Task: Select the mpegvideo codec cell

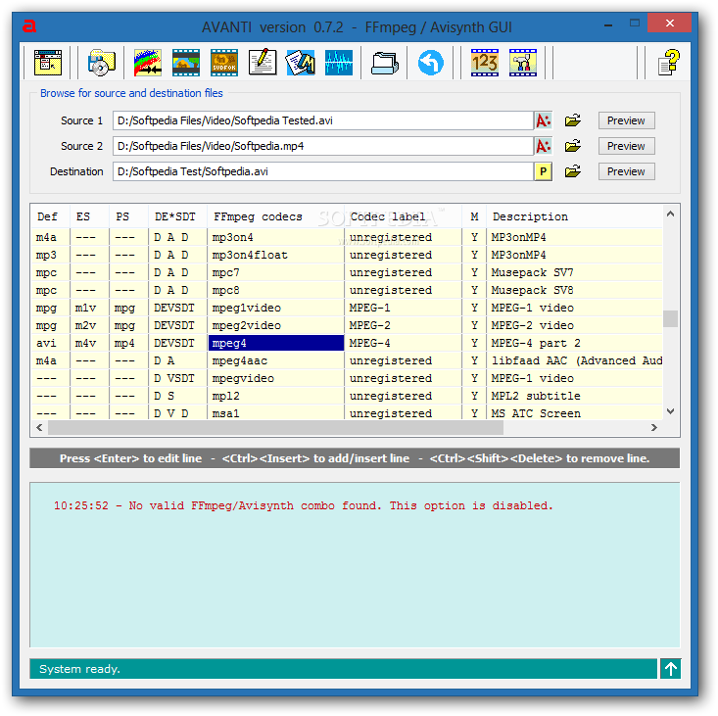Action: click(x=276, y=379)
